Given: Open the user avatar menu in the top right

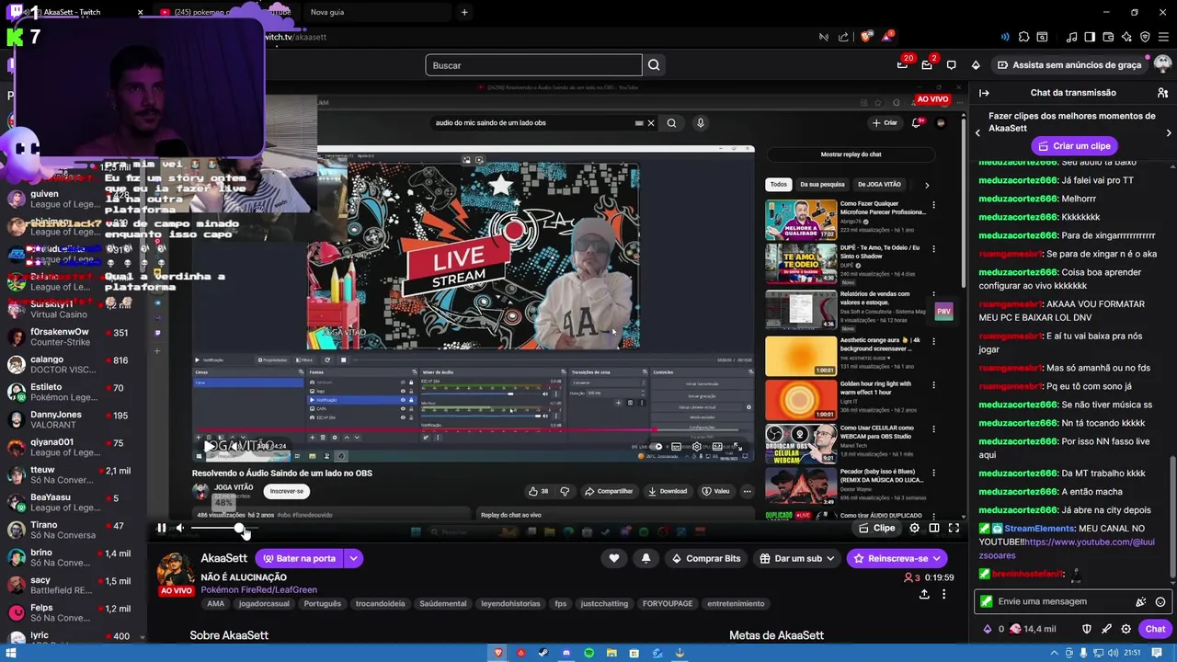Looking at the screenshot, I should (x=1162, y=65).
